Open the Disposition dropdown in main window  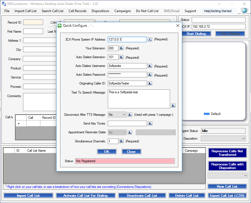click(224, 139)
